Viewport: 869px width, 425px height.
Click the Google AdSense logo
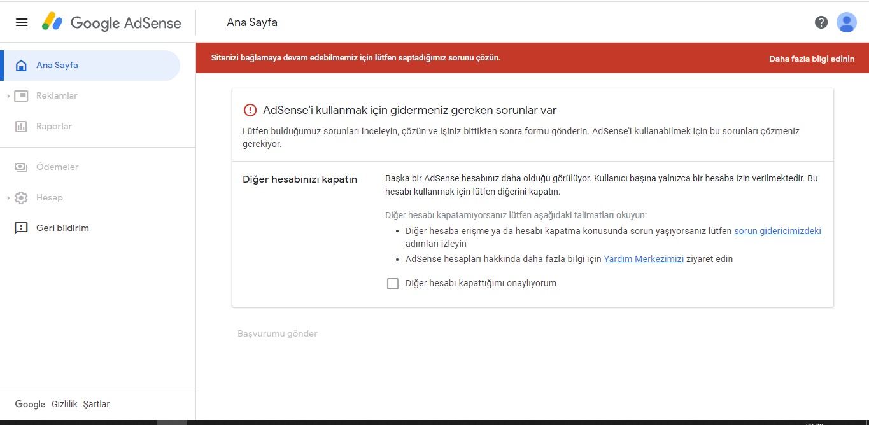pyautogui.click(x=111, y=22)
